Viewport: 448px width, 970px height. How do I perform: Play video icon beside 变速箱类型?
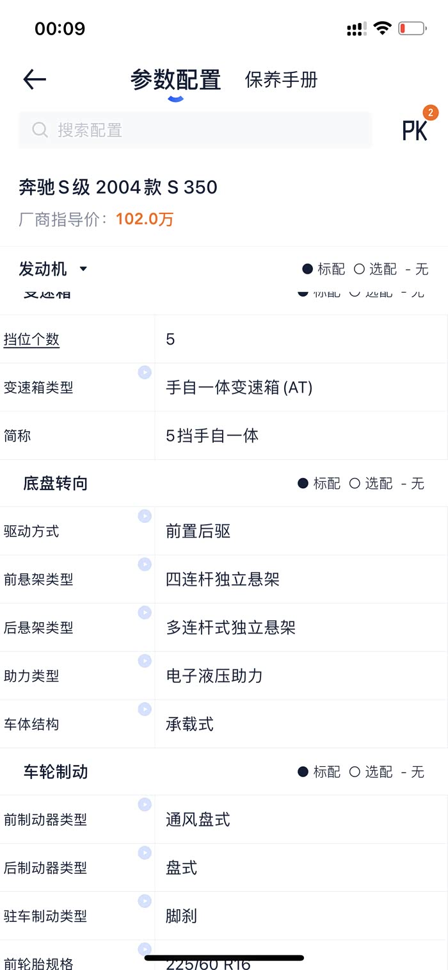[x=145, y=372]
